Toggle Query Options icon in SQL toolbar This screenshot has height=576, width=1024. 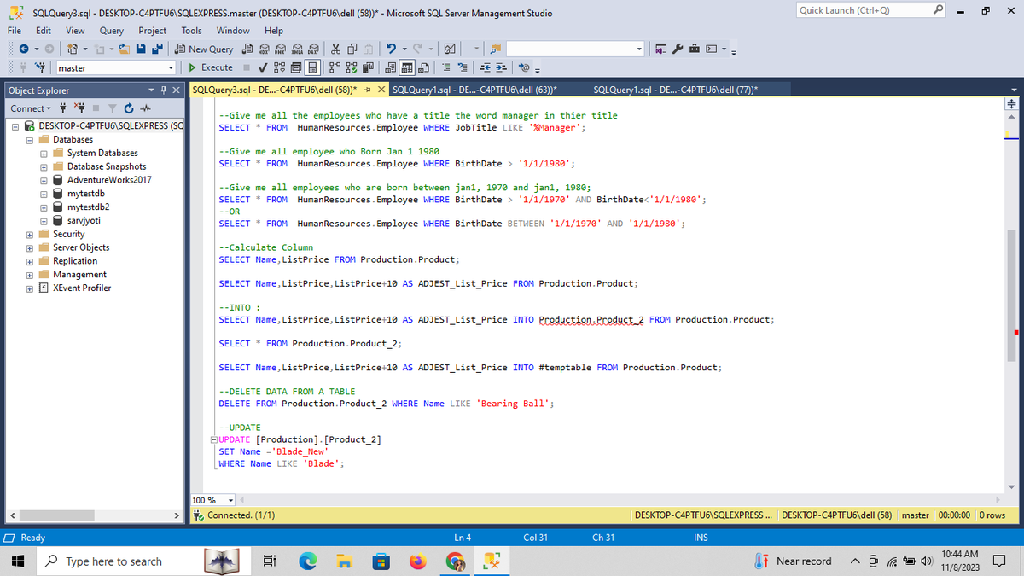tap(295, 67)
